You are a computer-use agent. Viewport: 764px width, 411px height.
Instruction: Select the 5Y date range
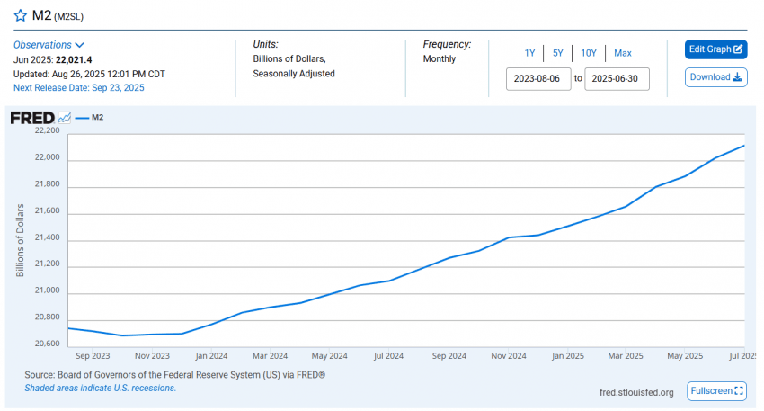pyautogui.click(x=557, y=53)
